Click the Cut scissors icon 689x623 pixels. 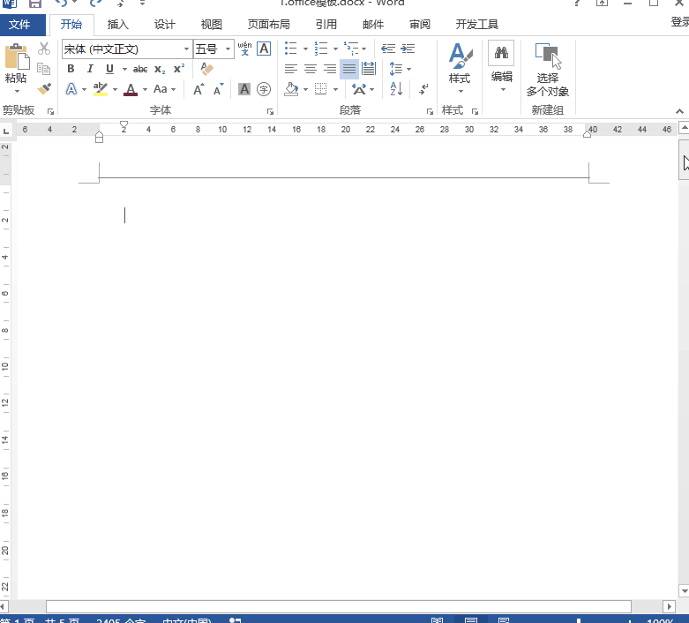pos(44,49)
